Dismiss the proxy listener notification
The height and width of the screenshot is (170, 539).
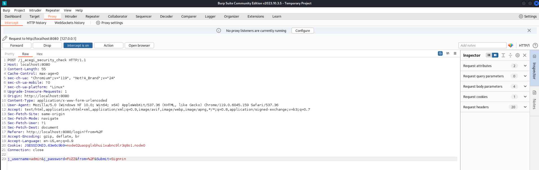click(529, 30)
